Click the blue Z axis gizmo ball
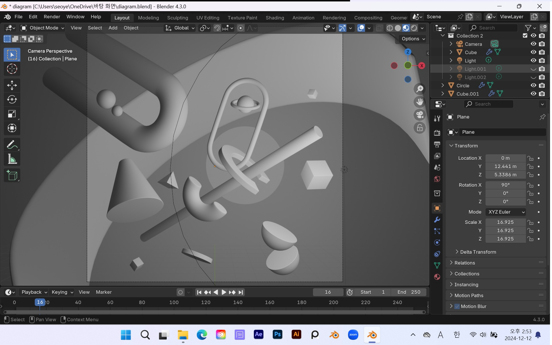The image size is (552, 345). [408, 52]
